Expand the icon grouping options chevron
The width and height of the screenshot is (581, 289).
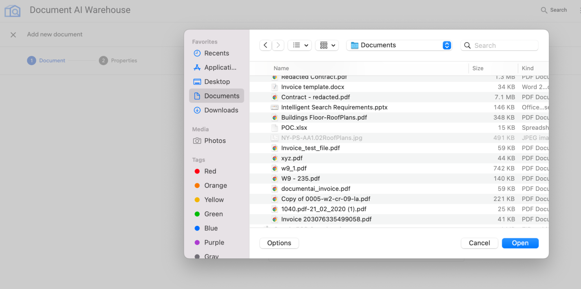point(333,45)
